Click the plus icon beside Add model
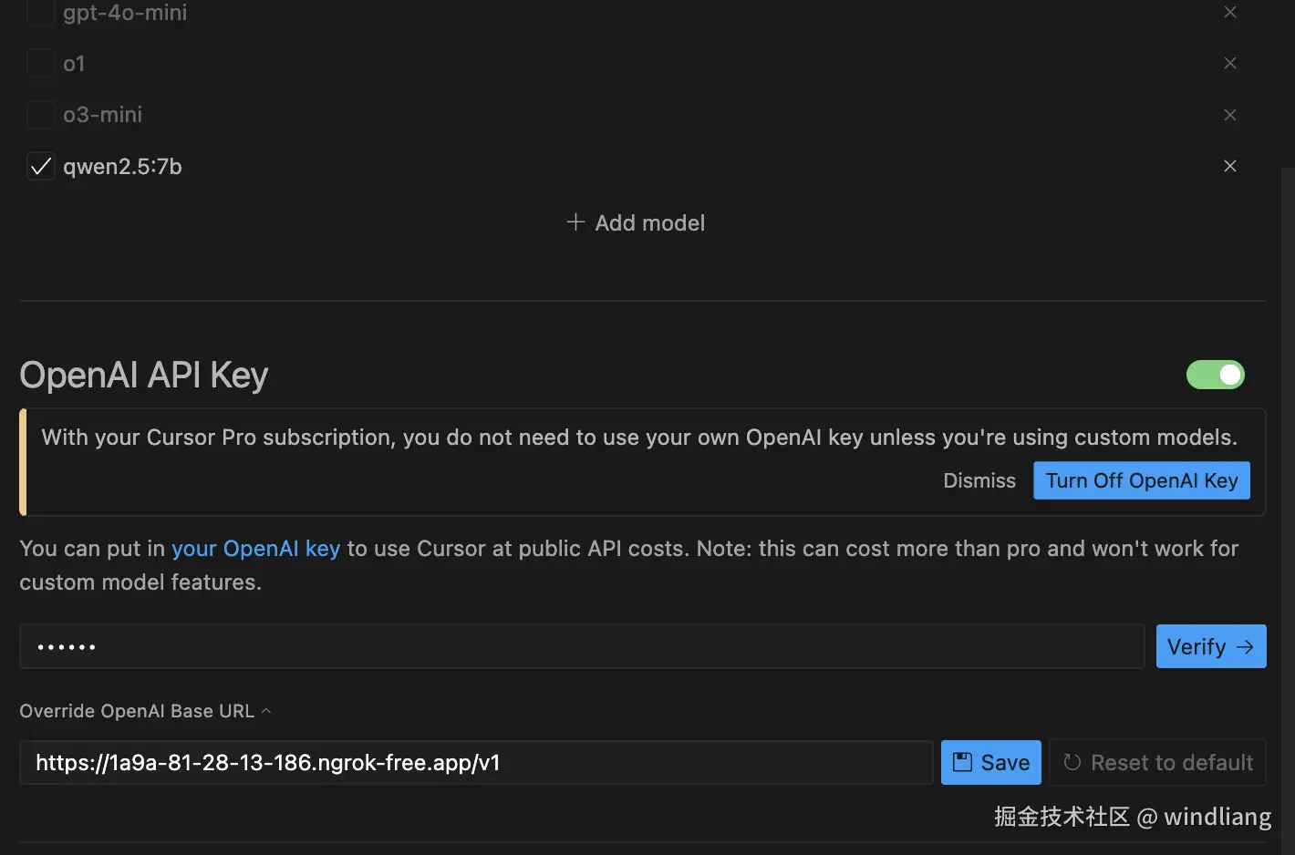1295x855 pixels. tap(575, 222)
